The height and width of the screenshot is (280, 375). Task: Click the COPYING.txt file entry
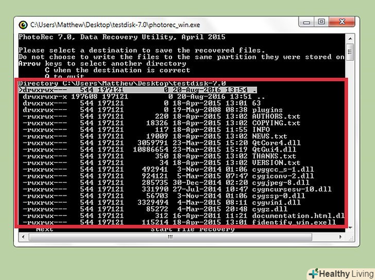[x=161, y=123]
